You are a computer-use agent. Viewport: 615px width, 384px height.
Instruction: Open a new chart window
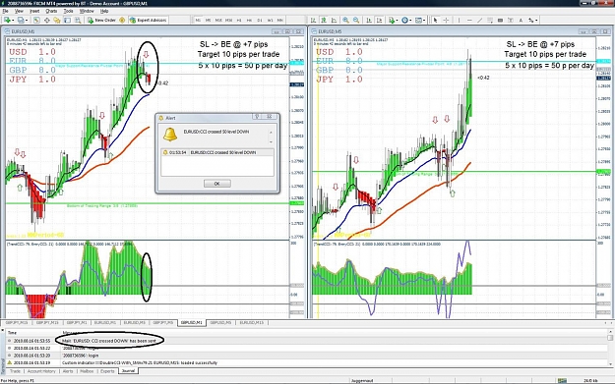pyautogui.click(x=7, y=20)
